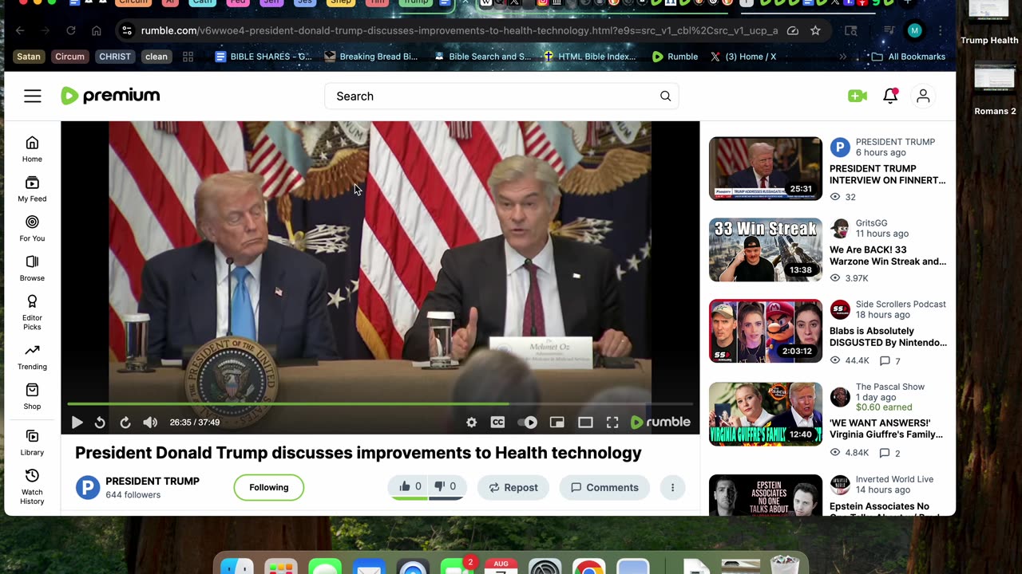The width and height of the screenshot is (1022, 574).
Task: Reload the page in Chrome
Action: (70, 31)
